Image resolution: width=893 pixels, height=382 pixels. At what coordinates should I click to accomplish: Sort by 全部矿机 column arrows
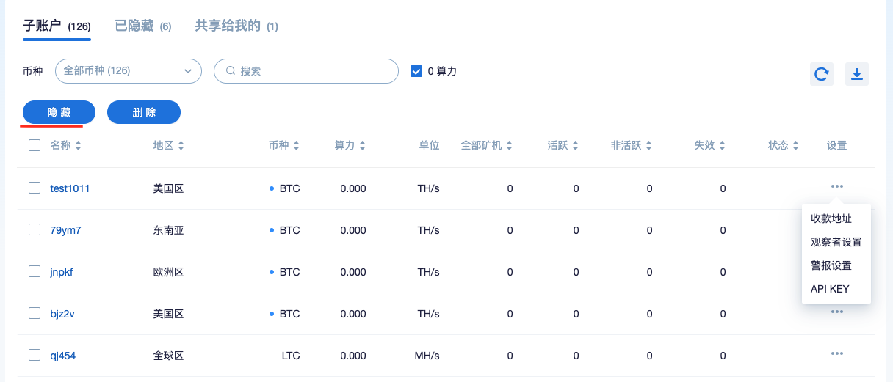tap(509, 146)
